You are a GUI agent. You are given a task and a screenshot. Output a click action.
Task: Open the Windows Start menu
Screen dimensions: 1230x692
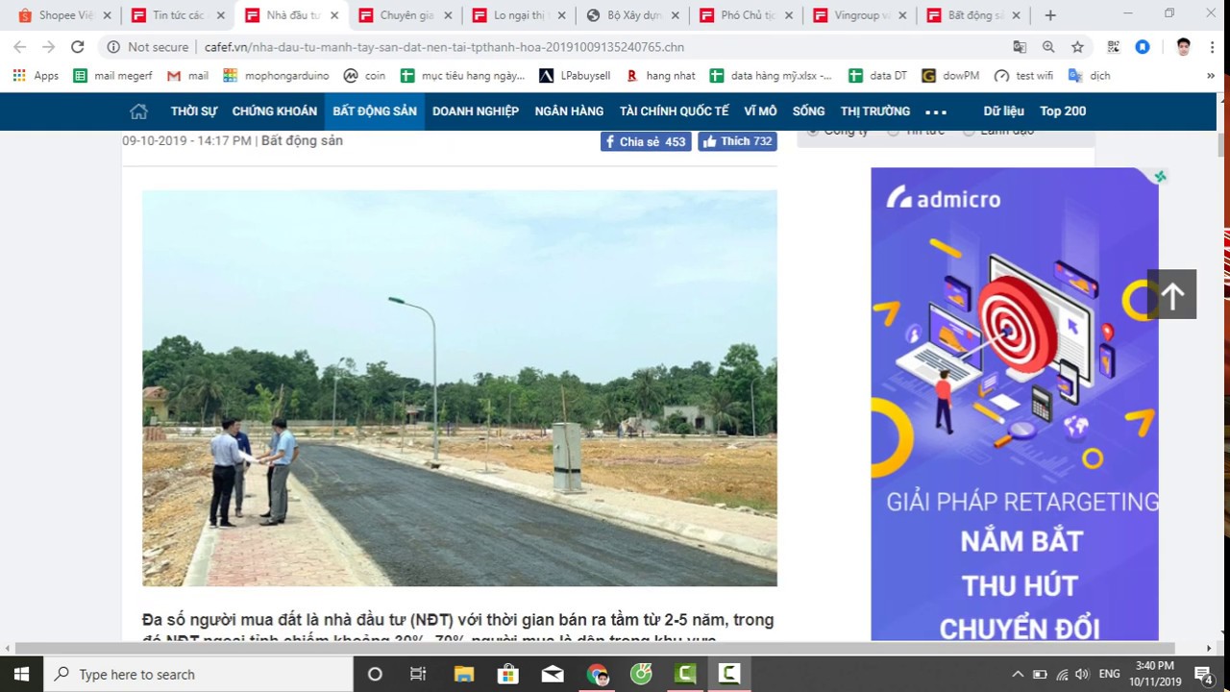(21, 674)
